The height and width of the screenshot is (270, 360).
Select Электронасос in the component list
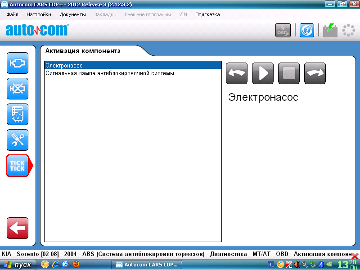click(64, 66)
